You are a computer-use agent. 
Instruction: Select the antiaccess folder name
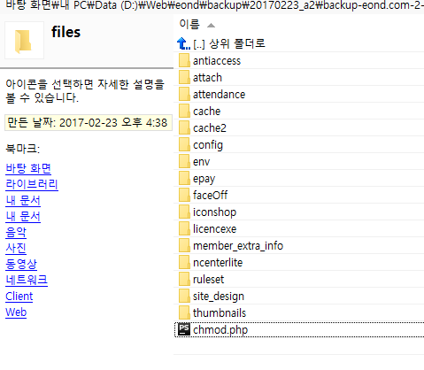coord(217,61)
